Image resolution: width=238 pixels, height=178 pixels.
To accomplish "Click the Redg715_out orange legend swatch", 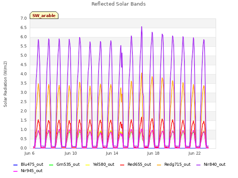I will pos(159,165).
